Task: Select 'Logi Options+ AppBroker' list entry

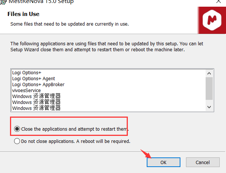Action: click(38, 85)
